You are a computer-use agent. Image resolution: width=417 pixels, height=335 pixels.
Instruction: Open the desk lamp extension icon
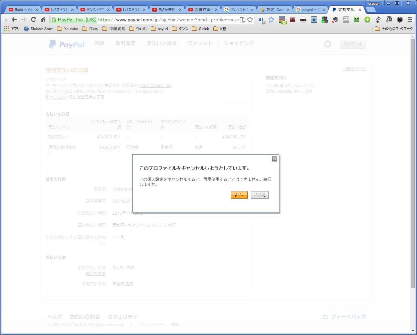tap(378, 20)
